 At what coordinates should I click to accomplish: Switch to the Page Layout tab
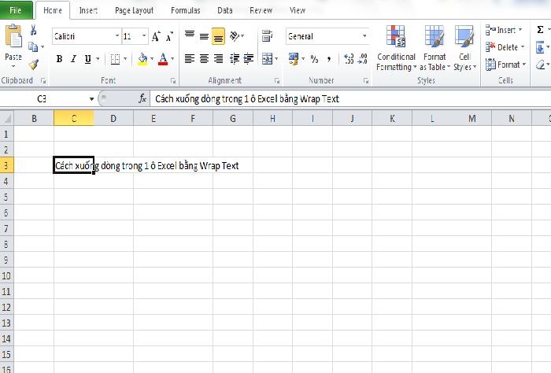[x=135, y=10]
